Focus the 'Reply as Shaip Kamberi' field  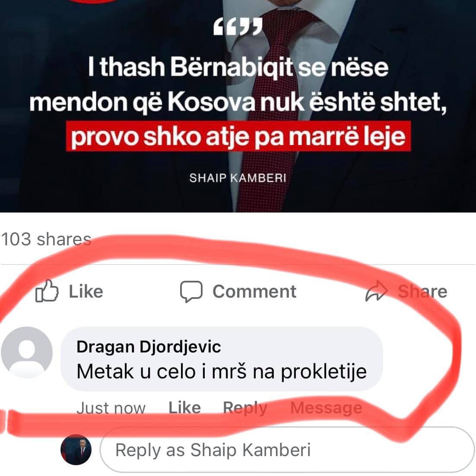click(x=287, y=450)
